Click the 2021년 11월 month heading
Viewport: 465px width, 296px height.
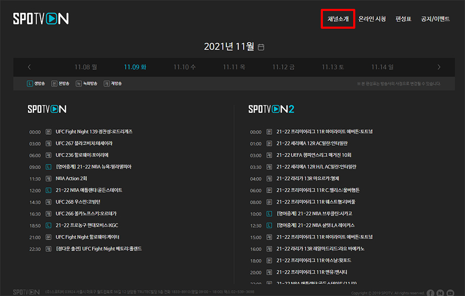(229, 46)
